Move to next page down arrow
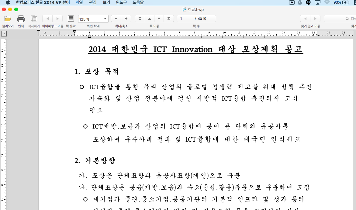The height and width of the screenshot is (210, 356). pyautogui.click(x=159, y=19)
